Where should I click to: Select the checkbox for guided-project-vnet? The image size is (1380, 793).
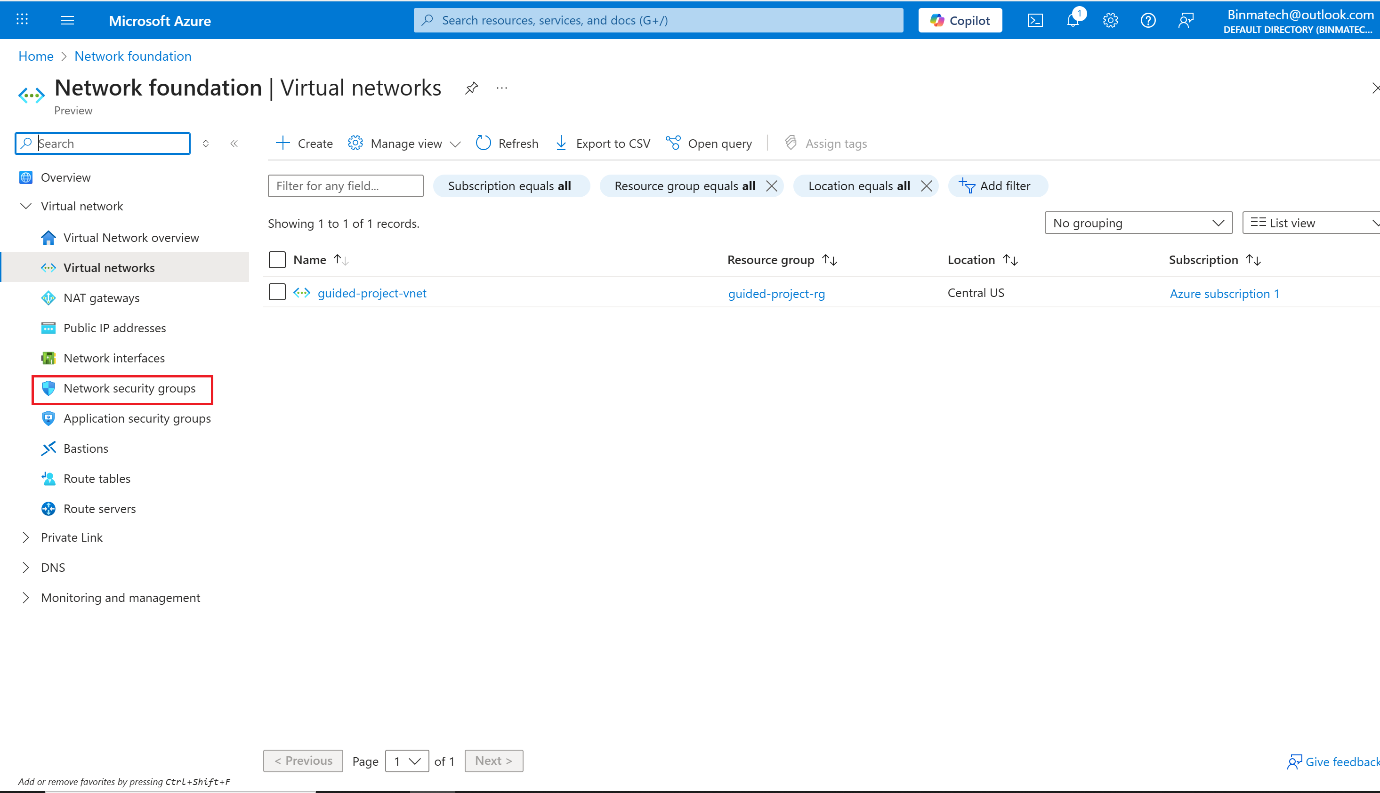[277, 292]
